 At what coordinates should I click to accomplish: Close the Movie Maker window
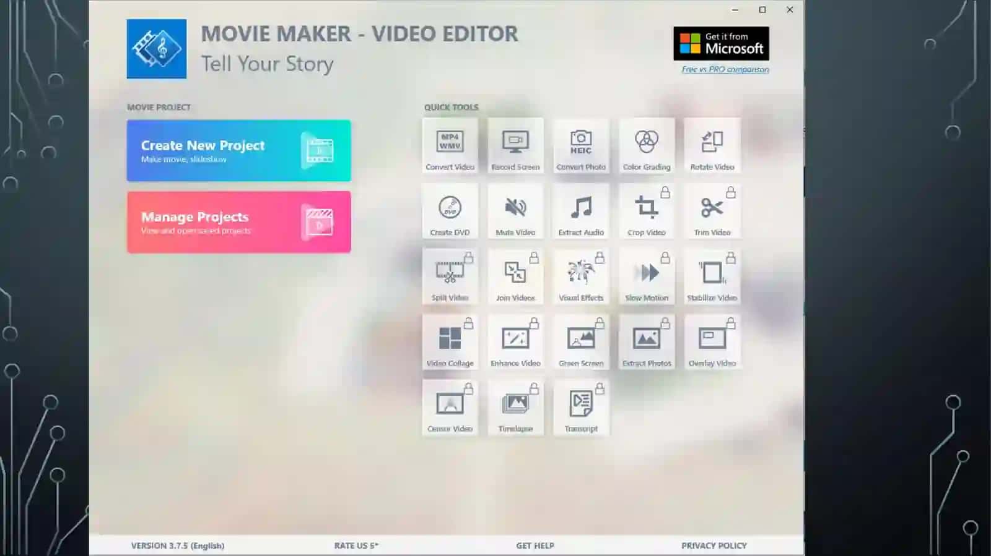click(790, 10)
